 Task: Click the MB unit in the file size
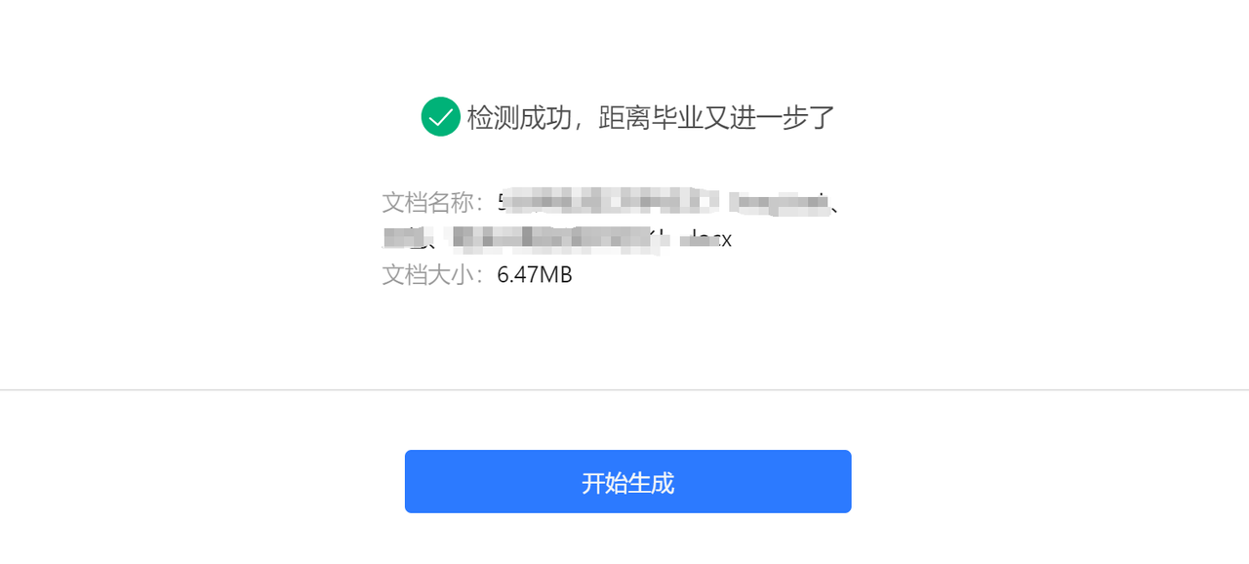point(556,275)
